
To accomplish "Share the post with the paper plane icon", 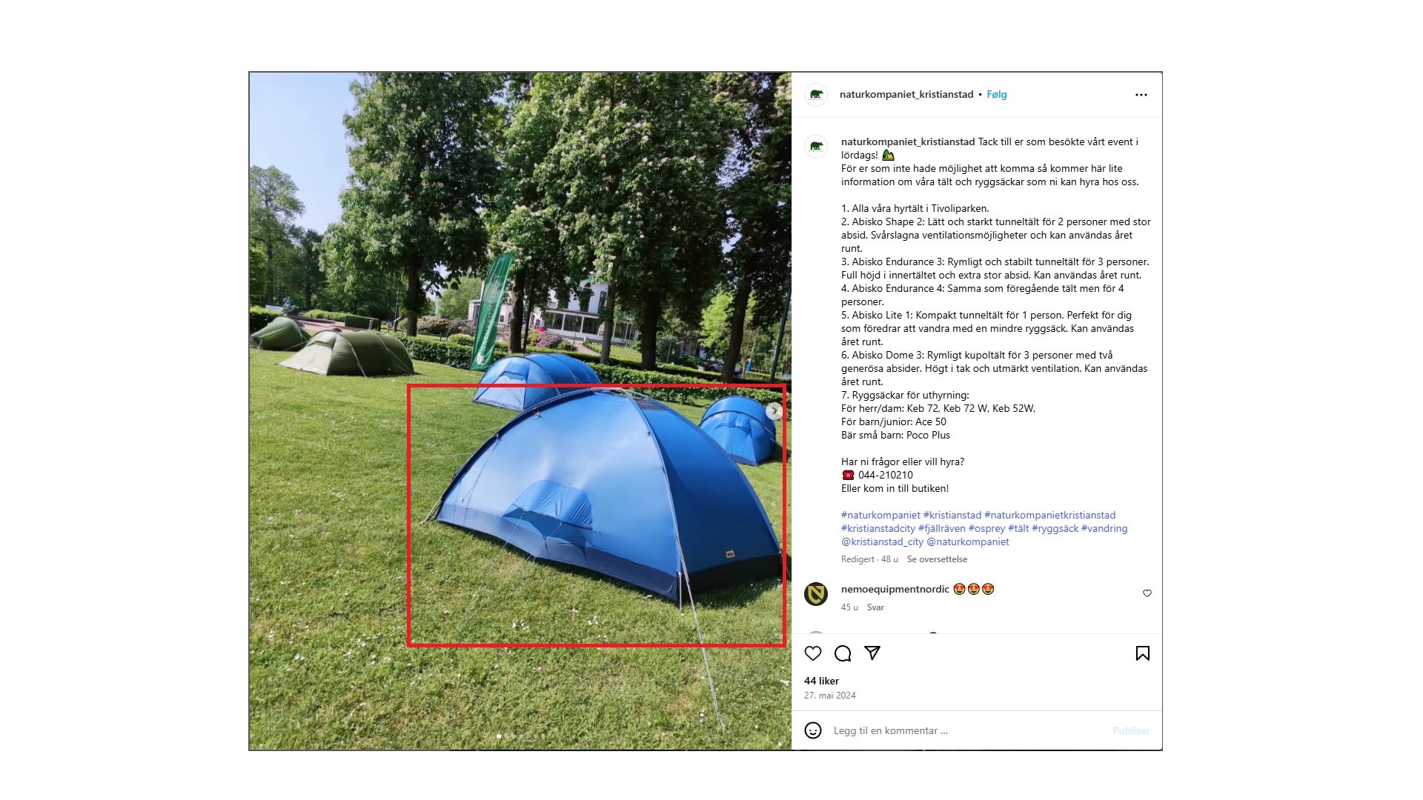I will pos(872,653).
